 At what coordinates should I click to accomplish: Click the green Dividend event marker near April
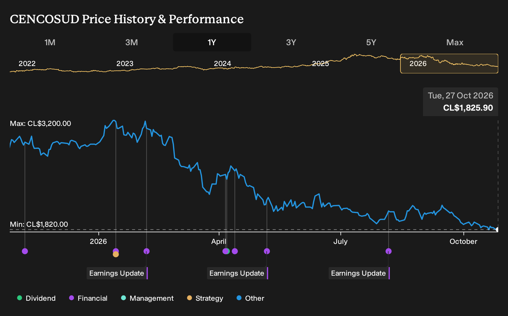click(x=227, y=251)
